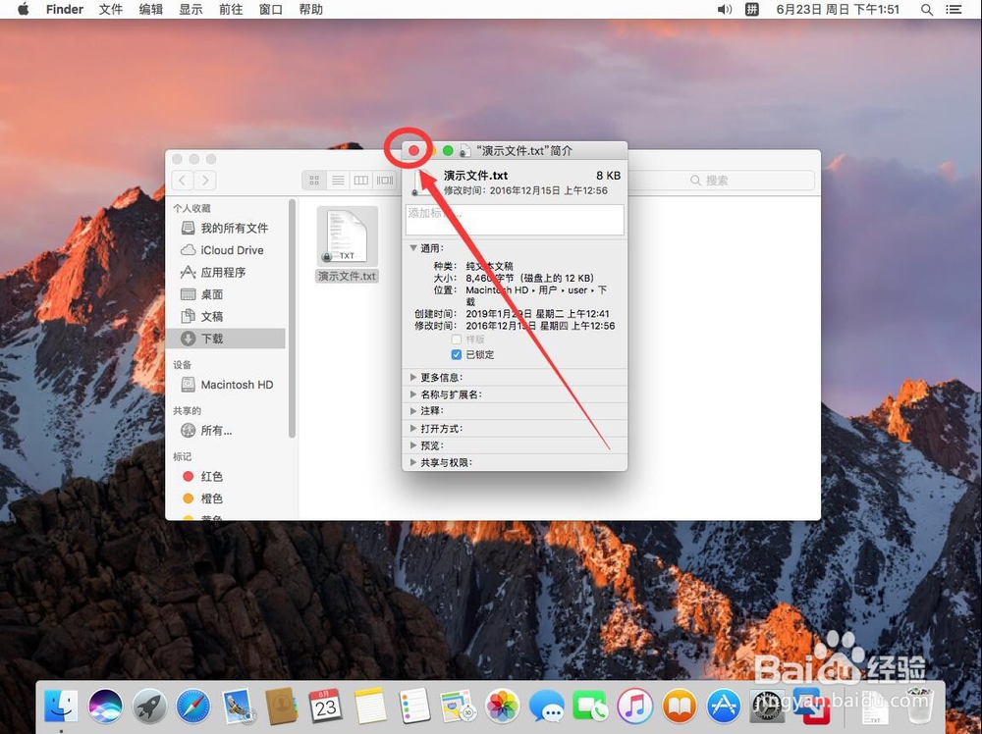Image resolution: width=982 pixels, height=734 pixels.
Task: Switch Finder to Cover Flow view
Action: (x=384, y=181)
